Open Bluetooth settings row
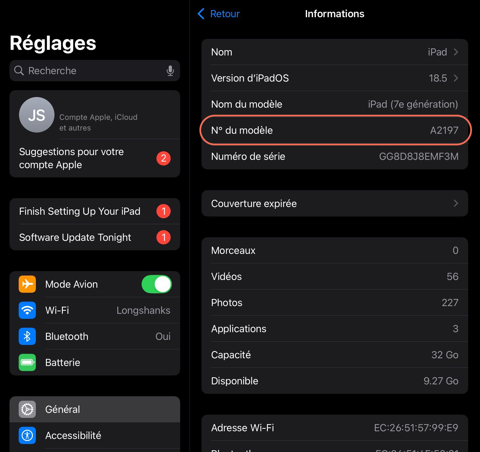This screenshot has height=452, width=480. (x=95, y=336)
